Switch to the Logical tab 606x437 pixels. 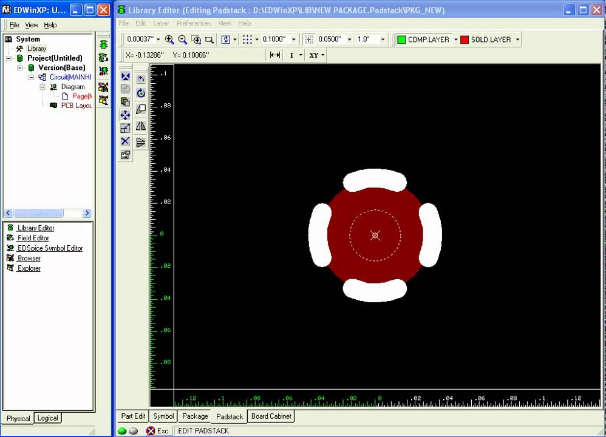point(47,418)
